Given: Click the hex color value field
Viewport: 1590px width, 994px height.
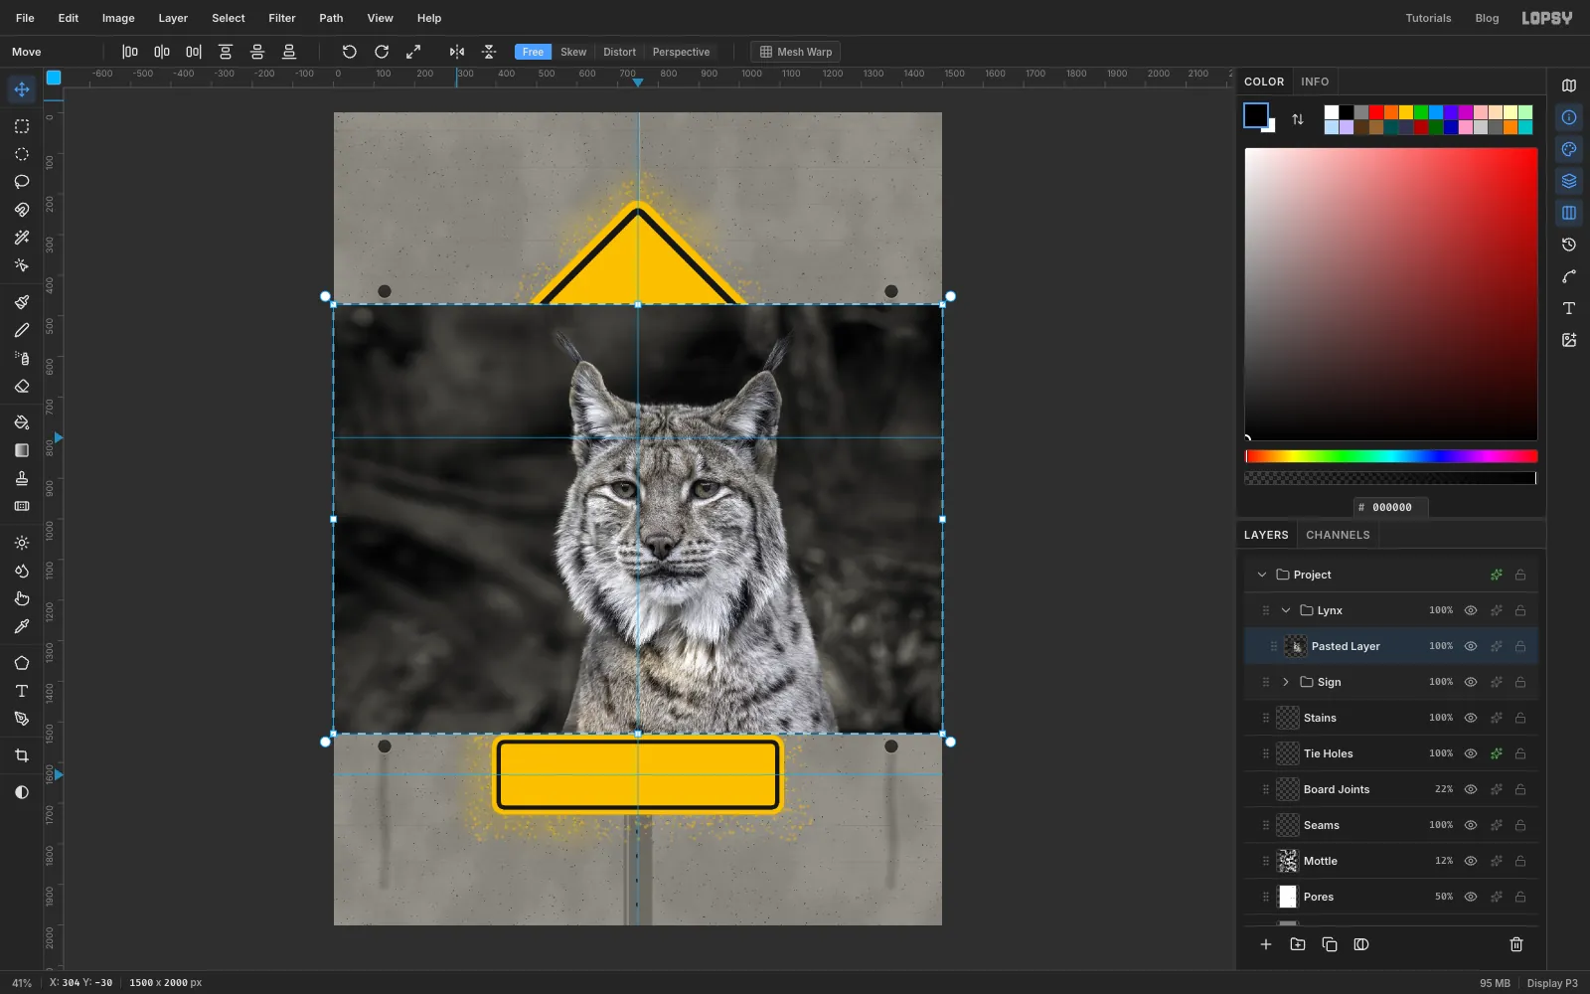Looking at the screenshot, I should point(1391,507).
